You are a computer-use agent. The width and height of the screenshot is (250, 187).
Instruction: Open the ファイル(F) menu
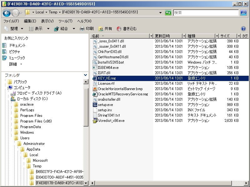tap(11, 21)
